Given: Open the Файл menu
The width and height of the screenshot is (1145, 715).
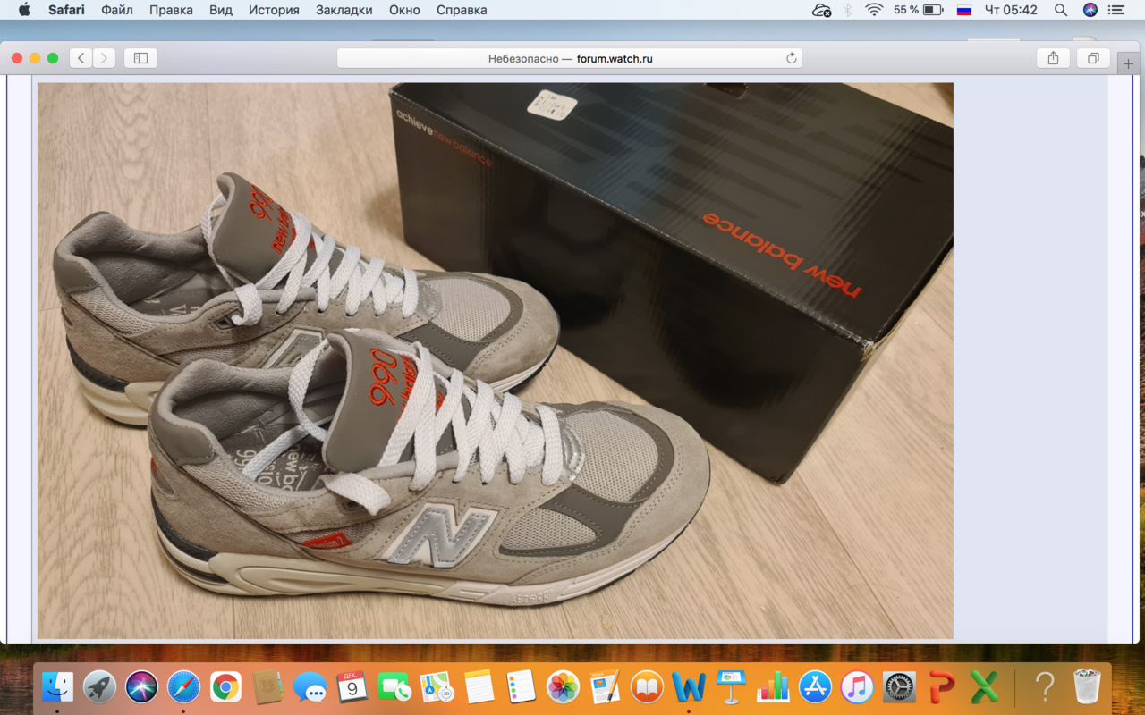Looking at the screenshot, I should [117, 10].
